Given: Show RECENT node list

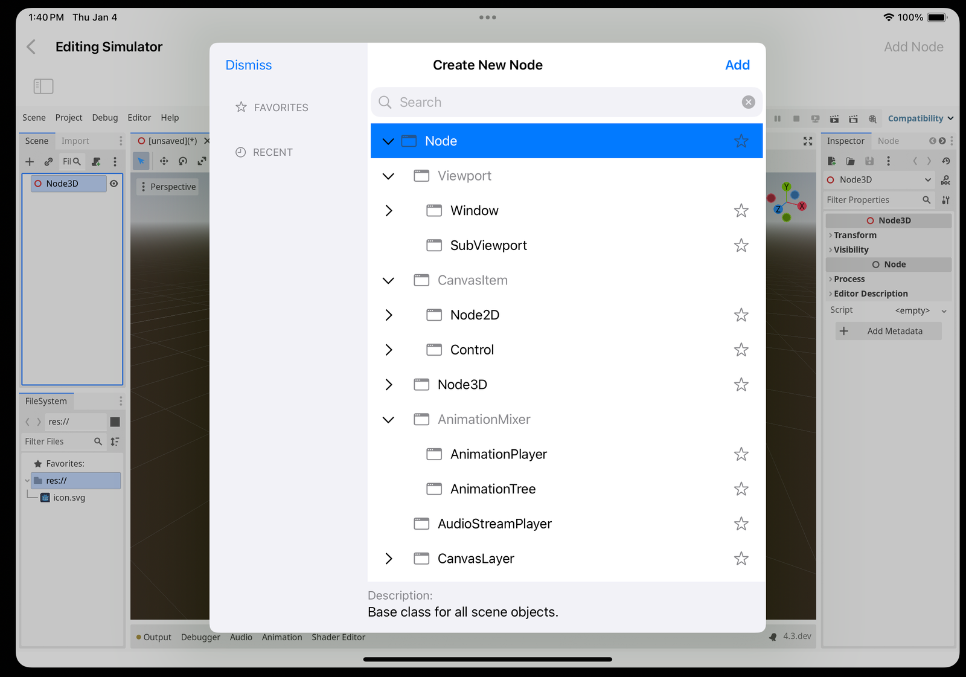Looking at the screenshot, I should 264,152.
